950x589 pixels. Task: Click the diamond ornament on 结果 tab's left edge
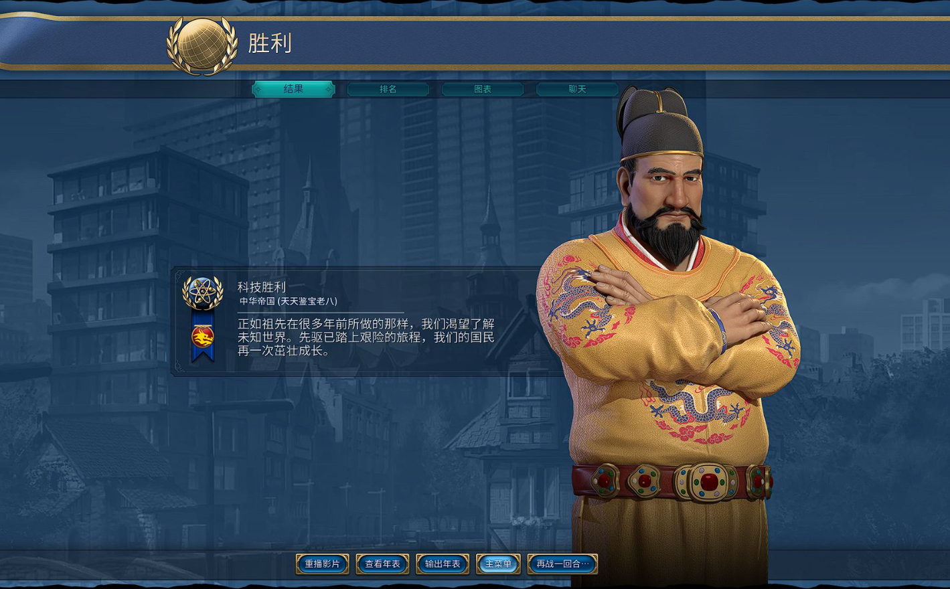tap(258, 89)
